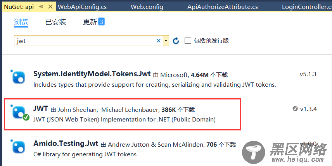Click the updates count badge 3

pos(101,22)
